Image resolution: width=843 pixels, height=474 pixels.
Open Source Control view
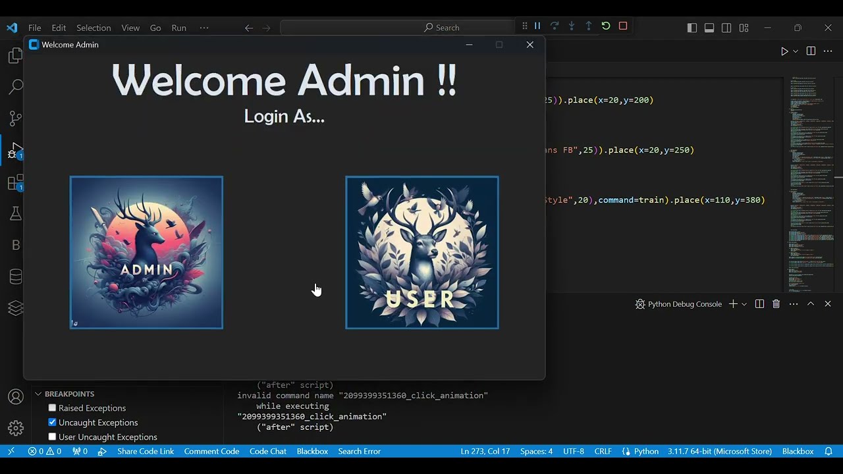(x=15, y=118)
